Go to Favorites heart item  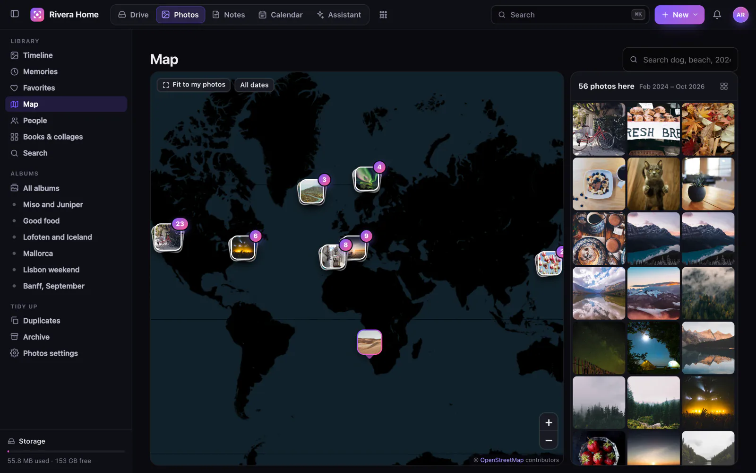pyautogui.click(x=66, y=88)
